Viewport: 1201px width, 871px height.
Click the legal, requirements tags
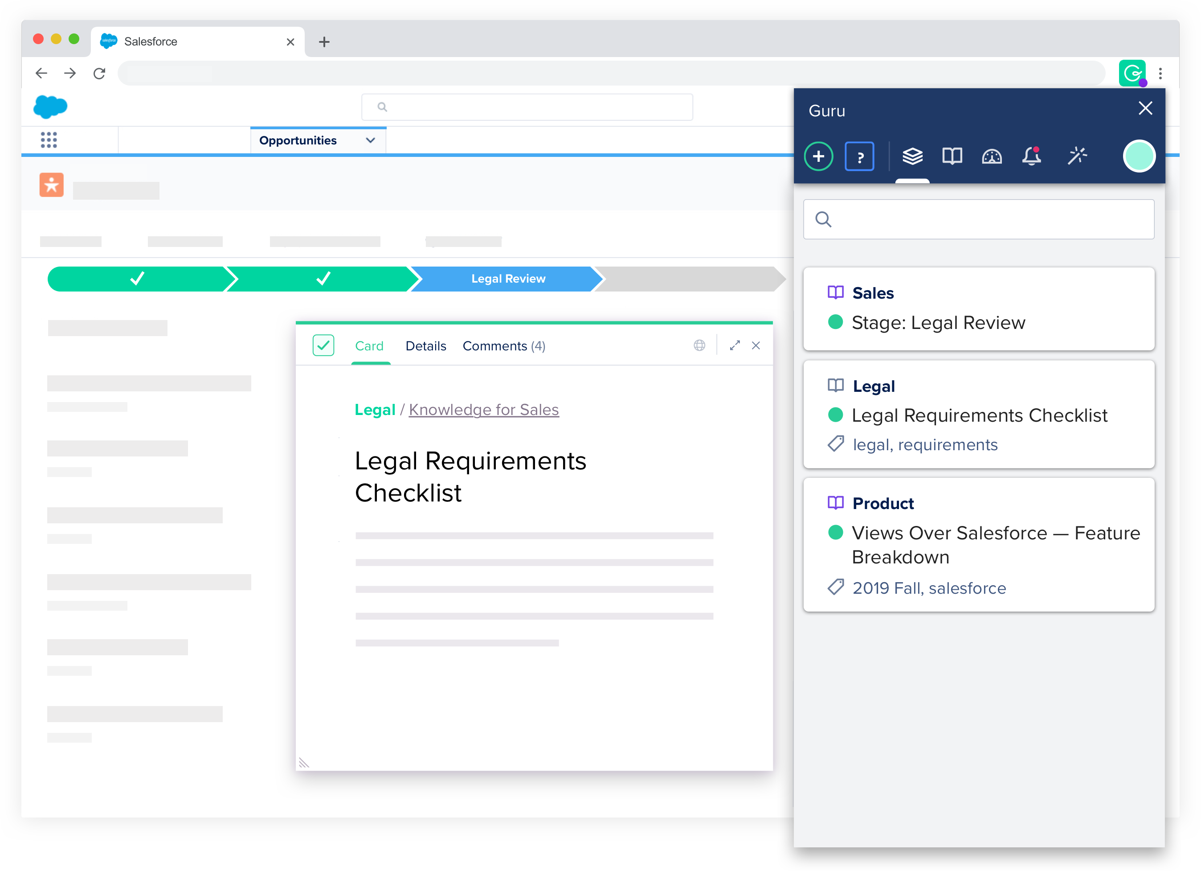click(x=924, y=444)
